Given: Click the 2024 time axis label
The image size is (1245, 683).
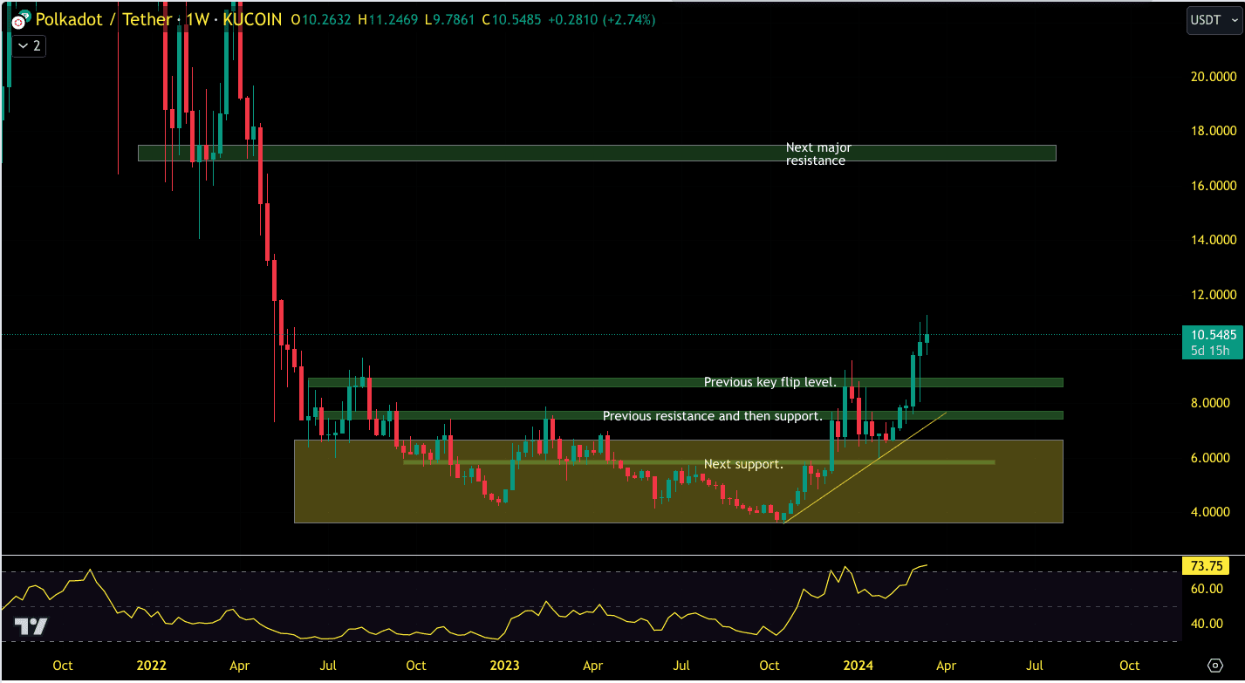Looking at the screenshot, I should coord(858,666).
